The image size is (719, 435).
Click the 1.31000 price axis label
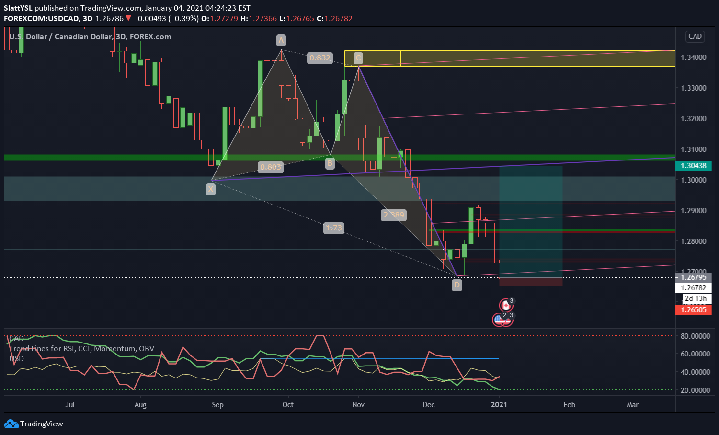694,149
